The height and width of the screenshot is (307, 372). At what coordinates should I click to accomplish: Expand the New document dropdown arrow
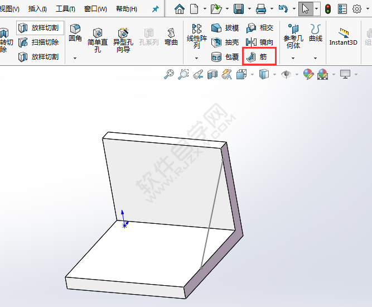[x=205, y=9]
